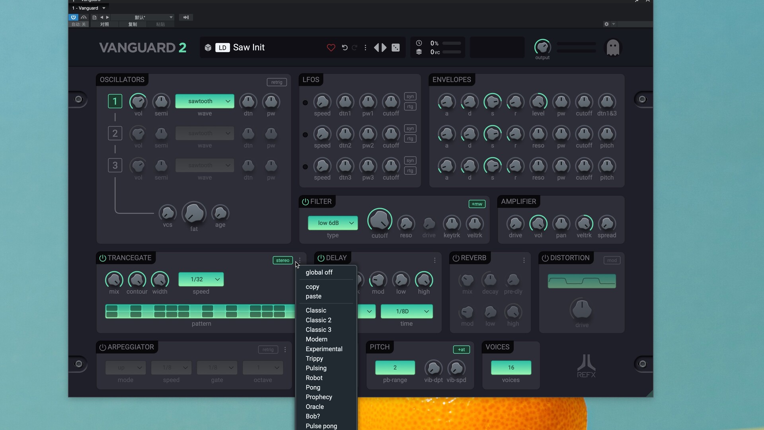Click the CPU clock icon
This screenshot has height=430, width=764.
point(419,43)
